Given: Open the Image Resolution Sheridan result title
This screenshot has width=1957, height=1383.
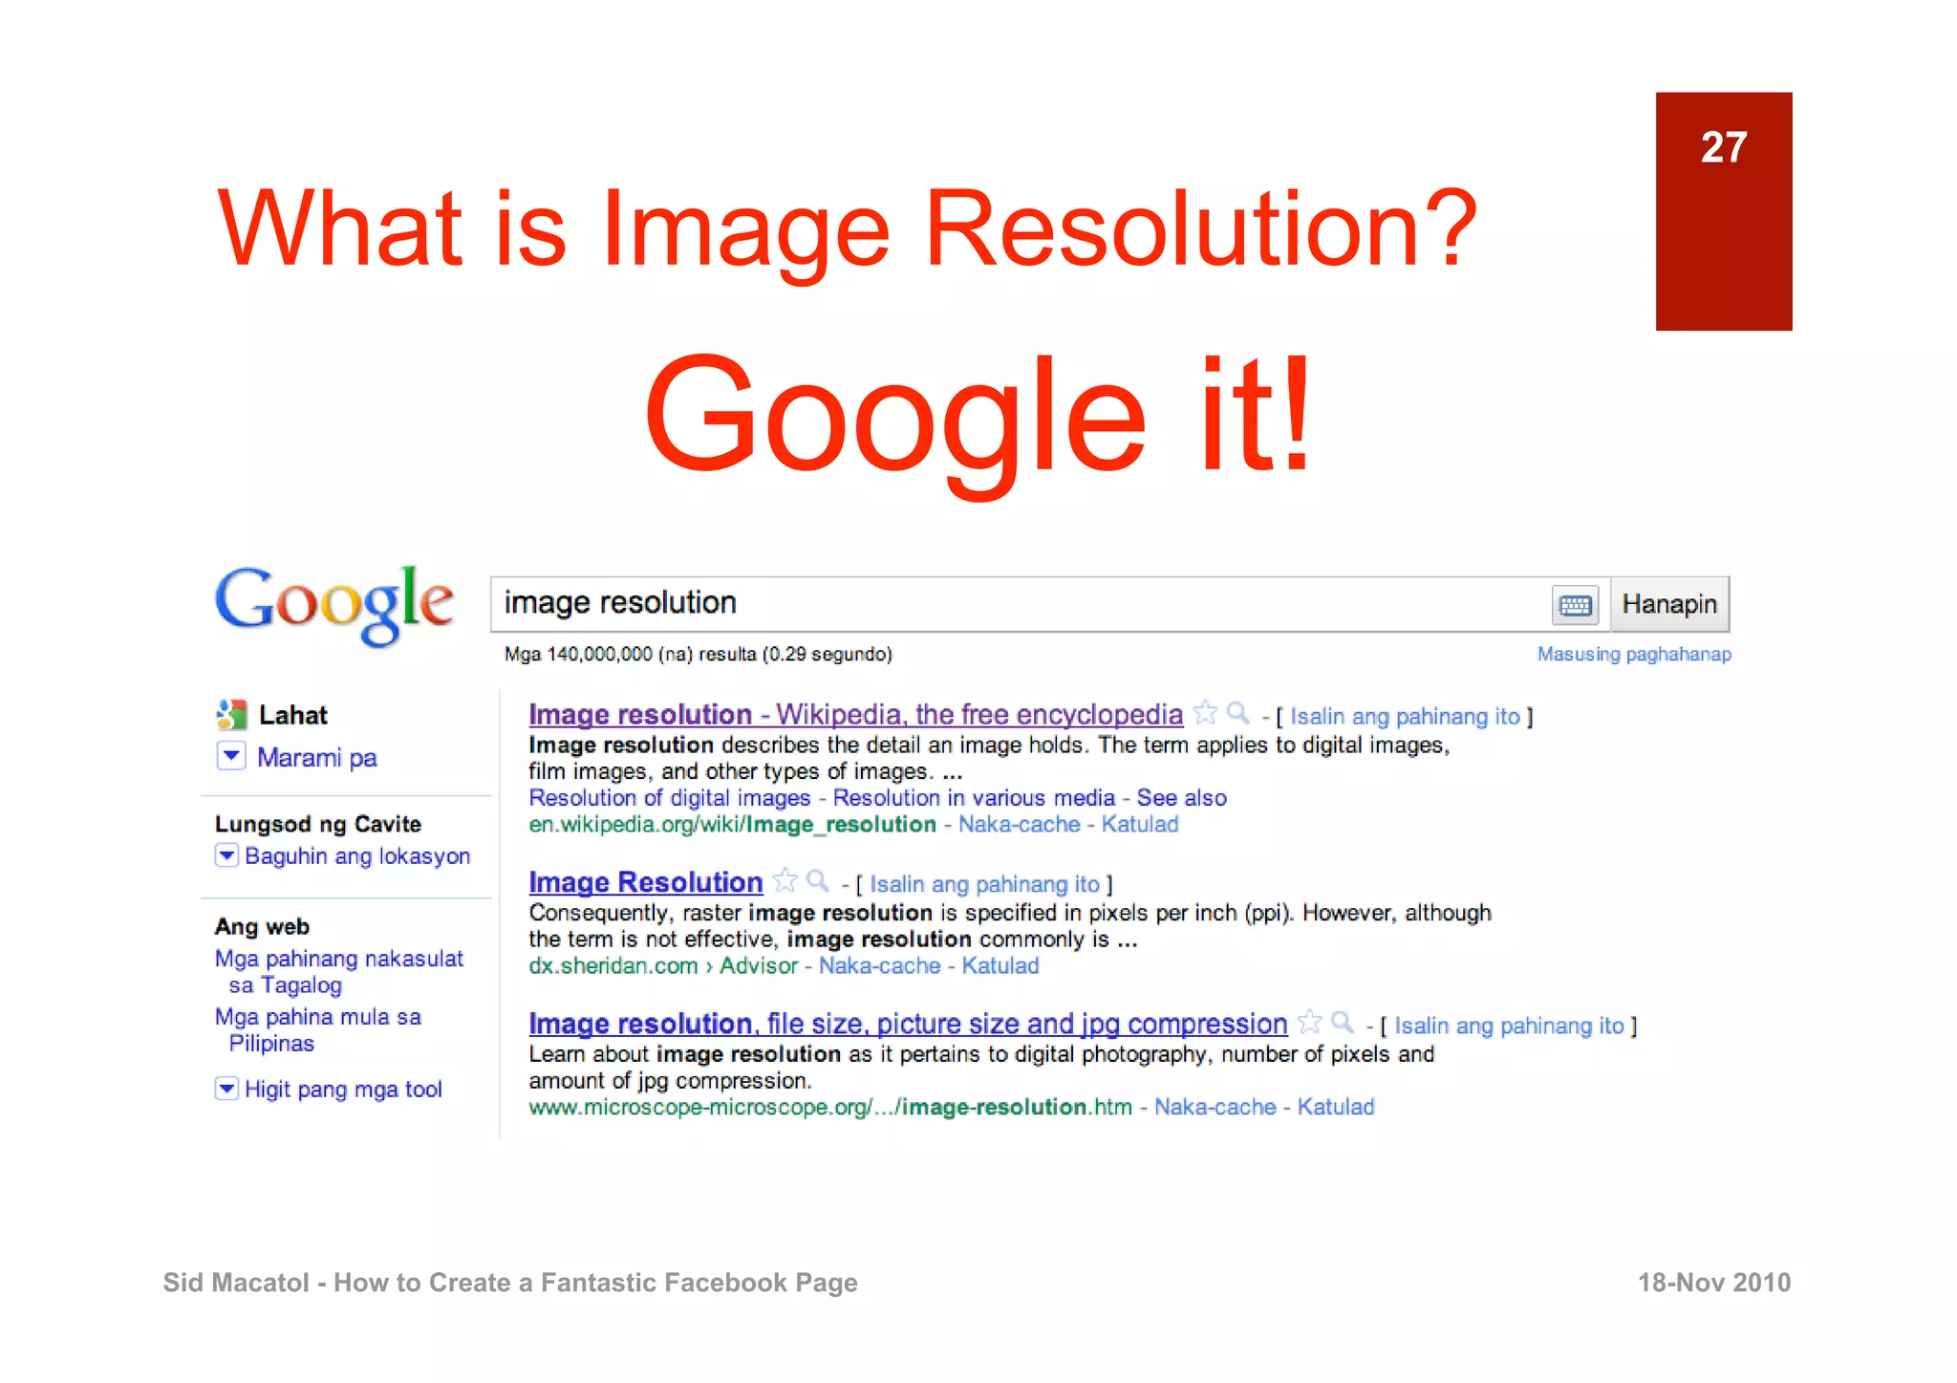Looking at the screenshot, I should (645, 881).
